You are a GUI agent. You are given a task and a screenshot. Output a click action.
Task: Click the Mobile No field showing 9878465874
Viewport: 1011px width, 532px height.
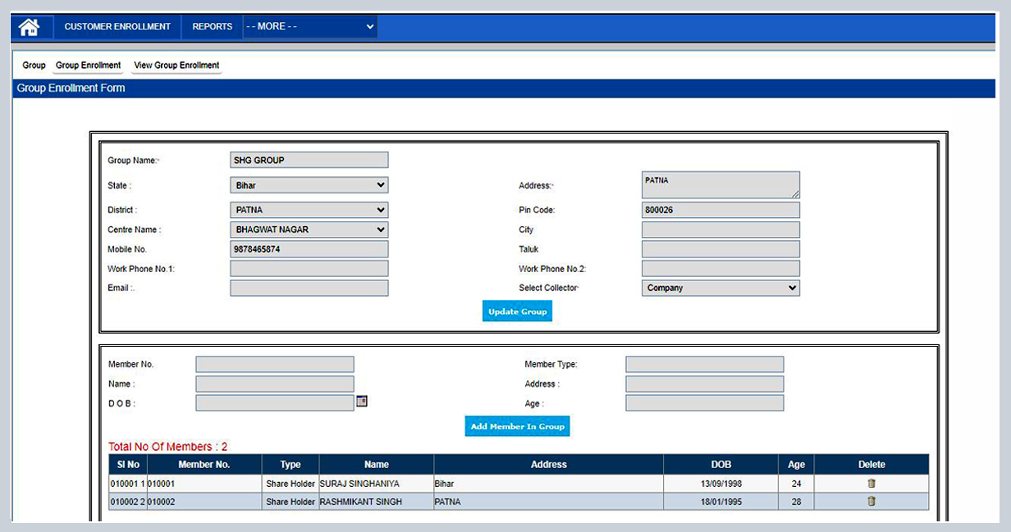point(309,248)
